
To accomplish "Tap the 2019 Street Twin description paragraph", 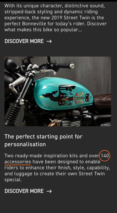I will (x=56, y=18).
